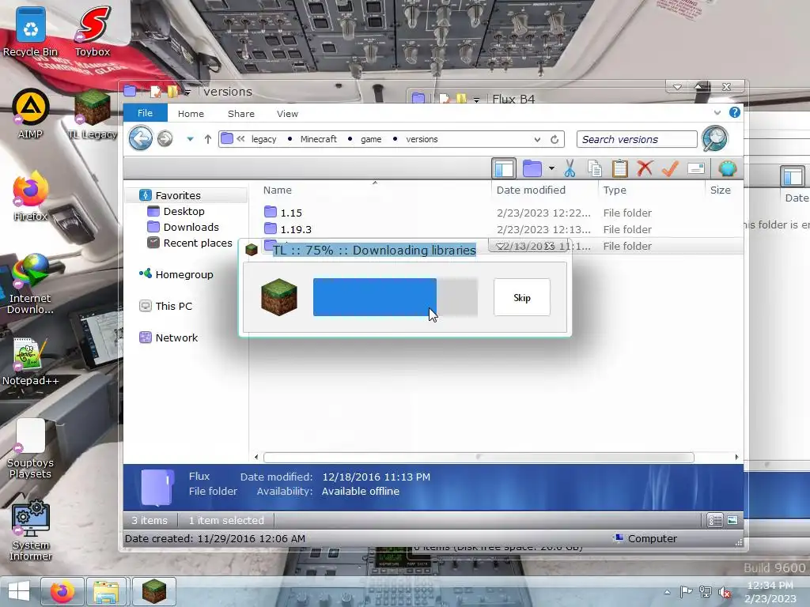Open the Home ribbon tab
Viewport: 810px width, 607px height.
point(191,114)
